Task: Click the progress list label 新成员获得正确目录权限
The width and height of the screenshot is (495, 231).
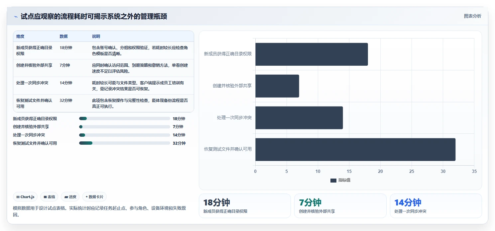Action: [35, 118]
